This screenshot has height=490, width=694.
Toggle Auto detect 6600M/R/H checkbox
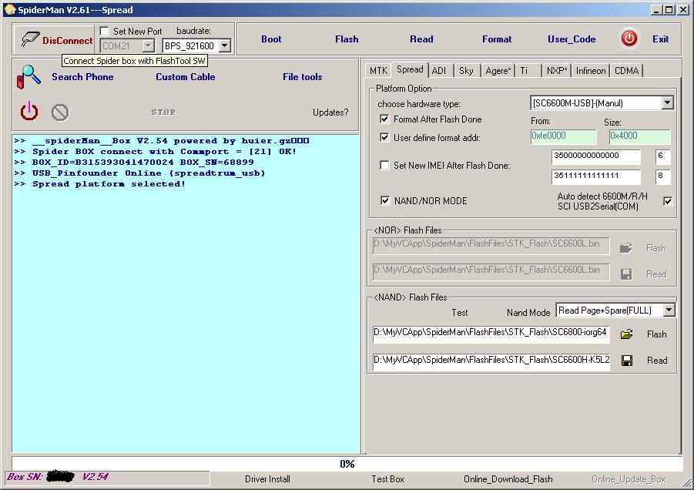click(668, 201)
